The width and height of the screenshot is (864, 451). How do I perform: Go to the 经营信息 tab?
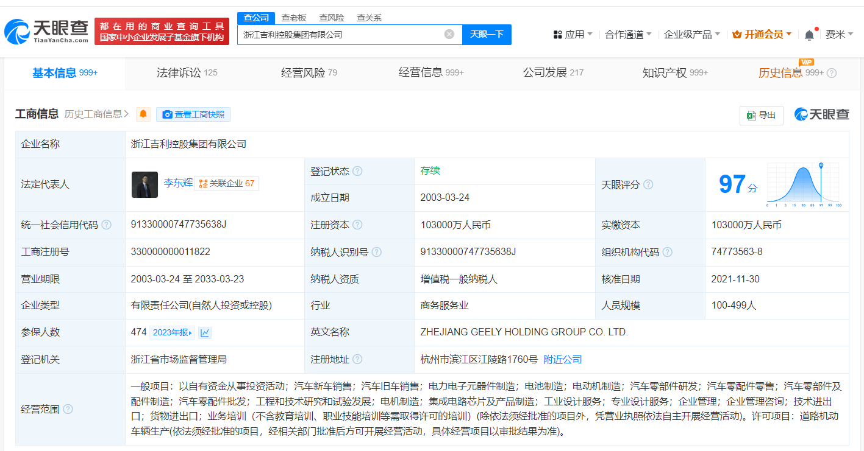pos(431,73)
